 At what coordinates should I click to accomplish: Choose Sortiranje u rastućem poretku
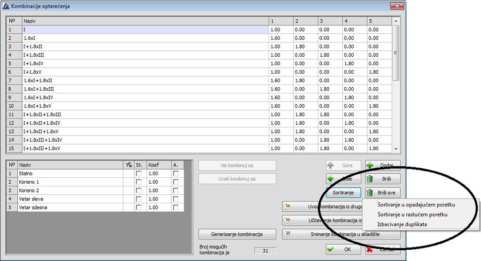[412, 215]
